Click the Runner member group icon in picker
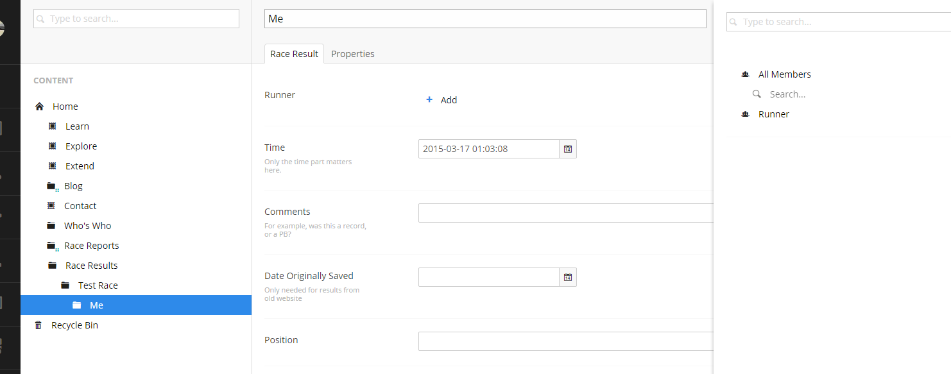 click(x=745, y=114)
